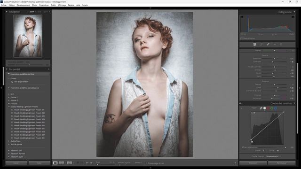Image resolution: width=301 pixels, height=169 pixels.
Task: Open the Edition menu
Action: pos(11,5)
